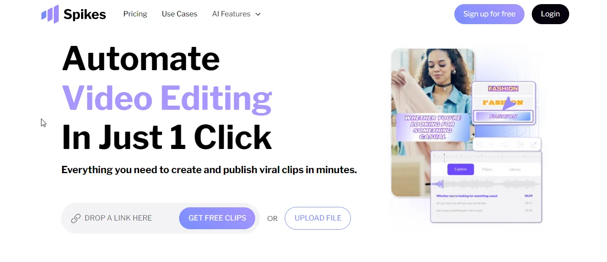Expand the AI Features dropdown chevron
This screenshot has width=607, height=262.
258,14
